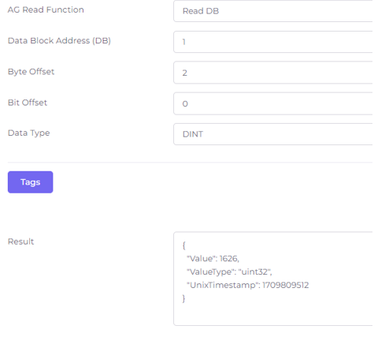Click the Data Block Address (DB) label
The width and height of the screenshot is (389, 337).
coord(59,40)
